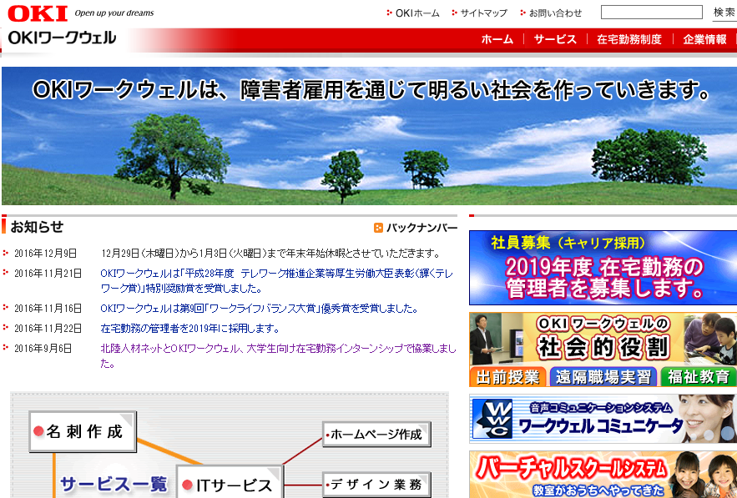The width and height of the screenshot is (737, 498).
Task: Open the 社員募集 career recruitment banner
Action: [602, 268]
